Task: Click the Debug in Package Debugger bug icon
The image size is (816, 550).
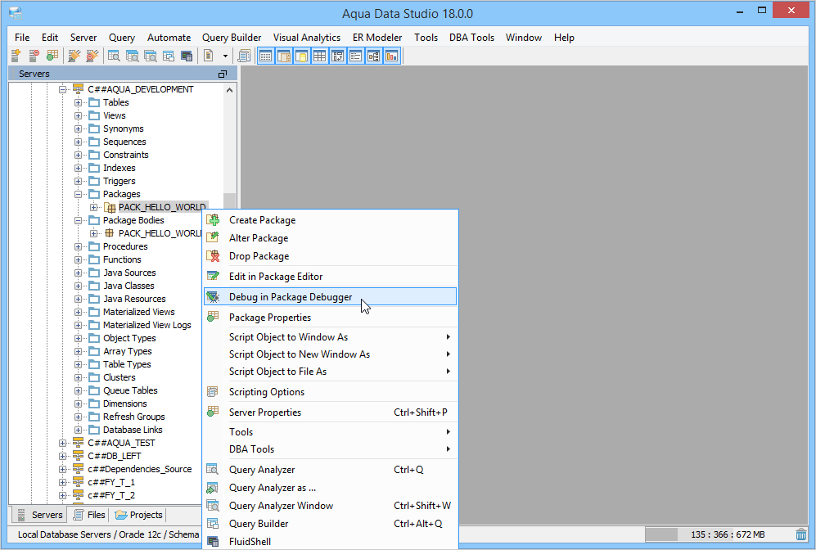Action: pyautogui.click(x=213, y=297)
